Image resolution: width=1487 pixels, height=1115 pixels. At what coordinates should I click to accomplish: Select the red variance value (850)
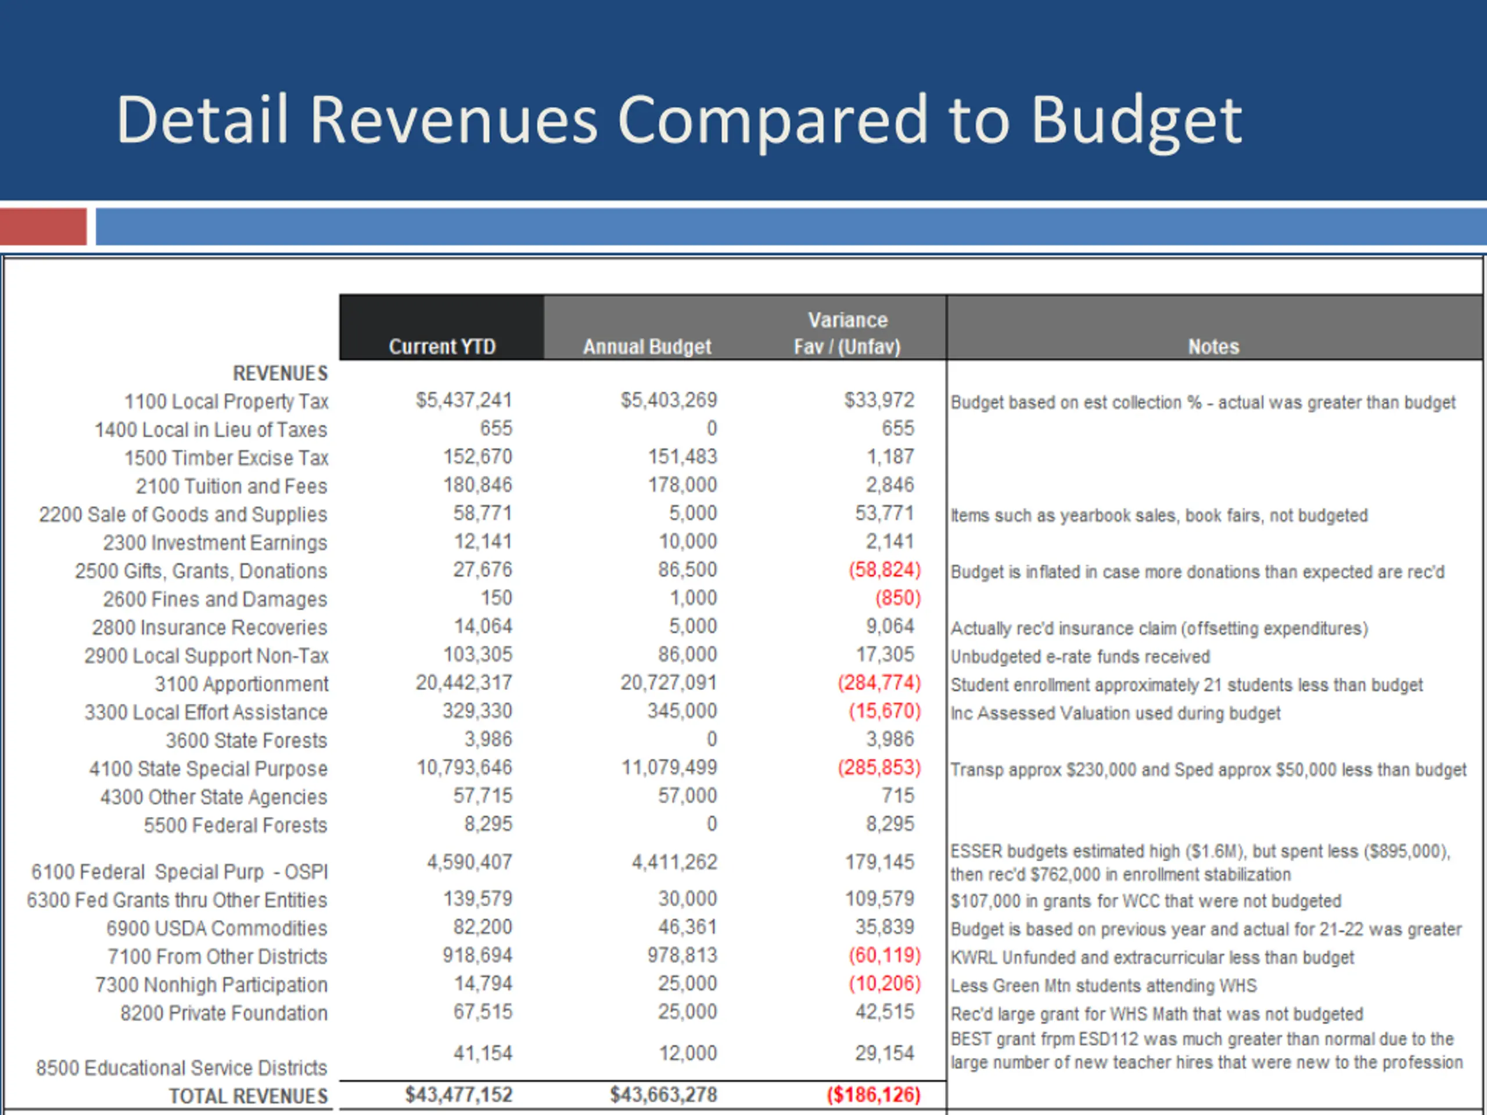pos(897,598)
